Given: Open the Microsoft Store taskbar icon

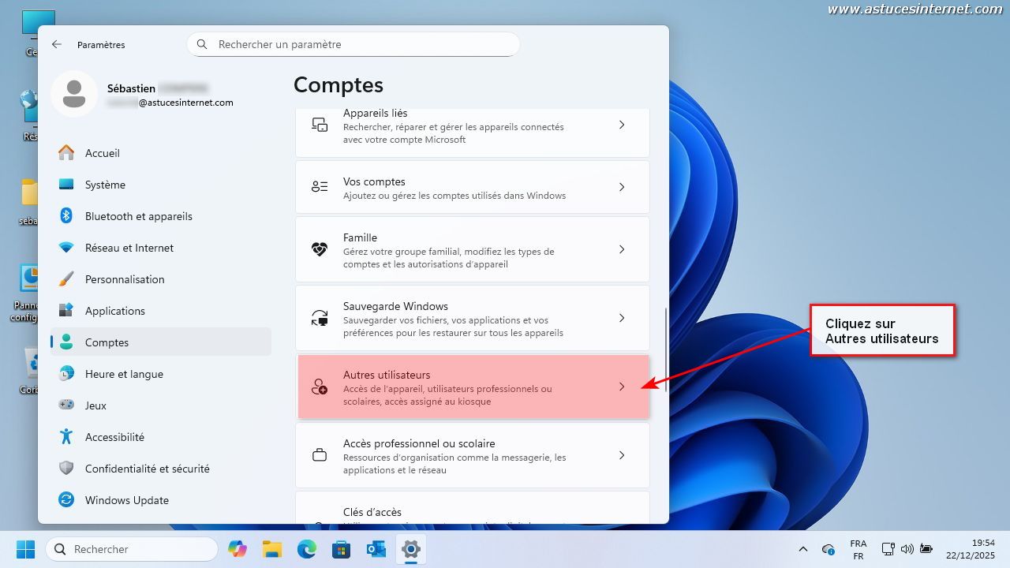Looking at the screenshot, I should point(341,549).
